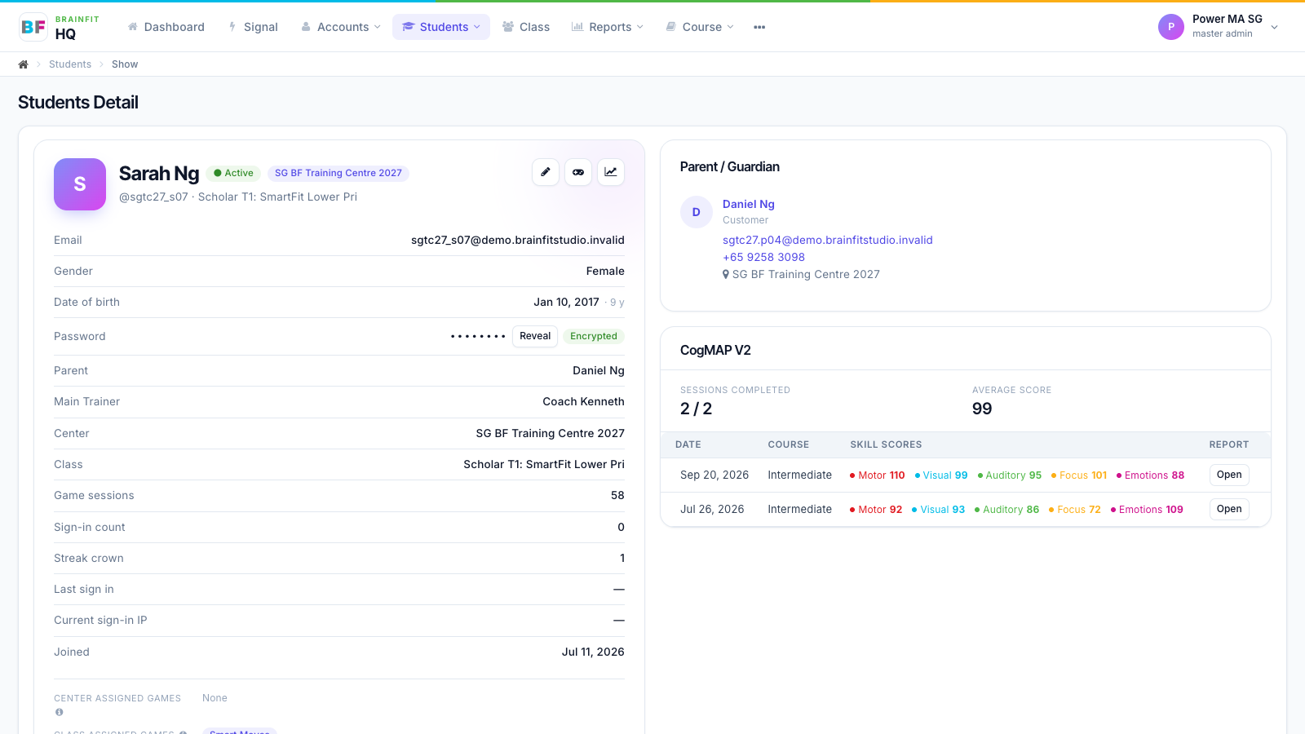Click the Sessions Completed value 2 / 2
This screenshot has width=1305, height=734.
pyautogui.click(x=696, y=409)
